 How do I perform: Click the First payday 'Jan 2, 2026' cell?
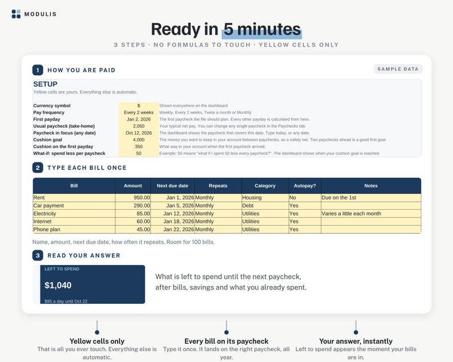(139, 119)
